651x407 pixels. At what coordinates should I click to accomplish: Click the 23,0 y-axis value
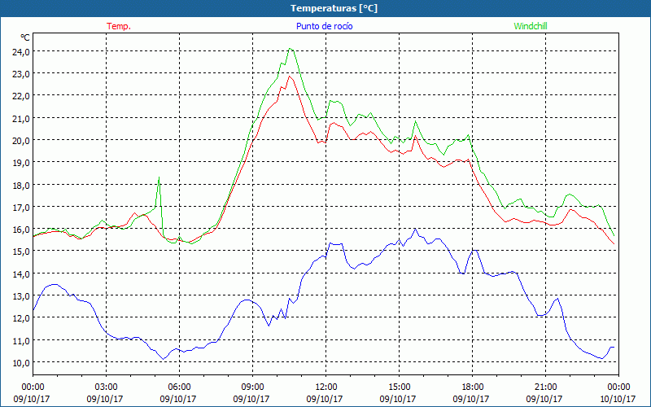point(21,74)
